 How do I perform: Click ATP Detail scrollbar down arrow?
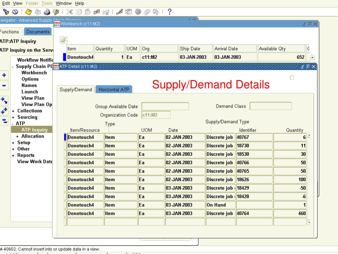(x=309, y=222)
